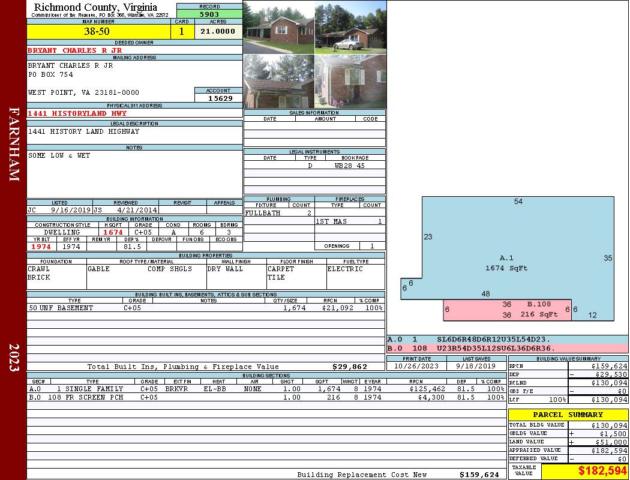Select OBLDG VALUE $1,500
Image resolution: width=630 pixels, height=480 pixels.
(613, 433)
